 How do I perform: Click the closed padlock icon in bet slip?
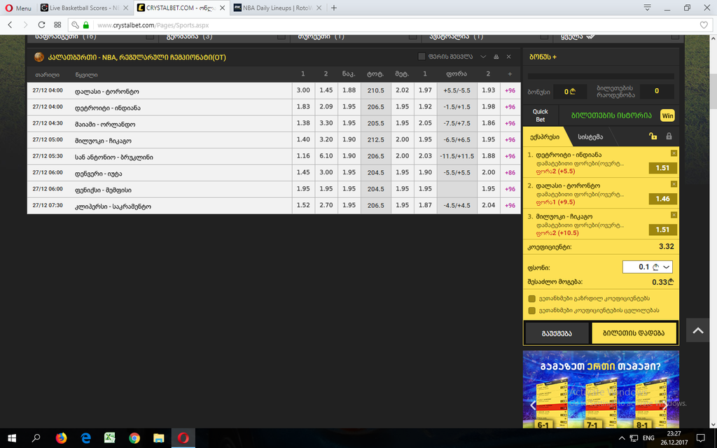tap(669, 136)
